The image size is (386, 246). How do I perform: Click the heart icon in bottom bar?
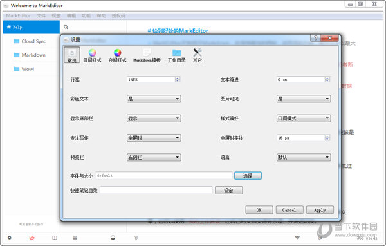297,238
